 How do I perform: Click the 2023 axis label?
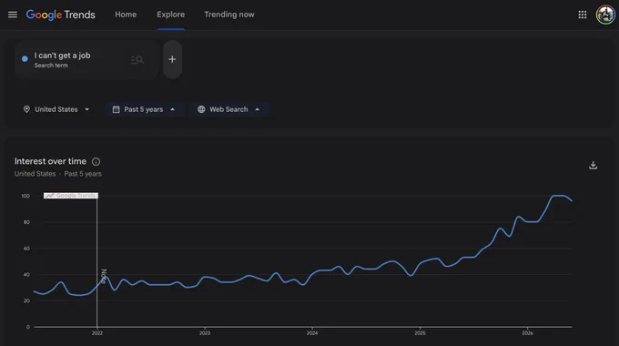click(205, 333)
